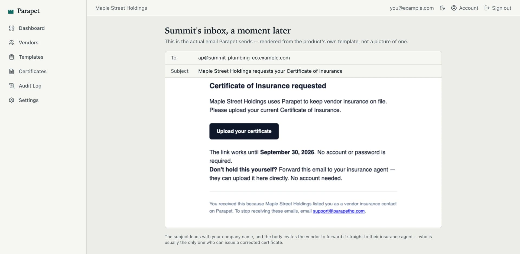This screenshot has width=520, height=254.
Task: Toggle dark mode with the moon icon
Action: click(442, 8)
